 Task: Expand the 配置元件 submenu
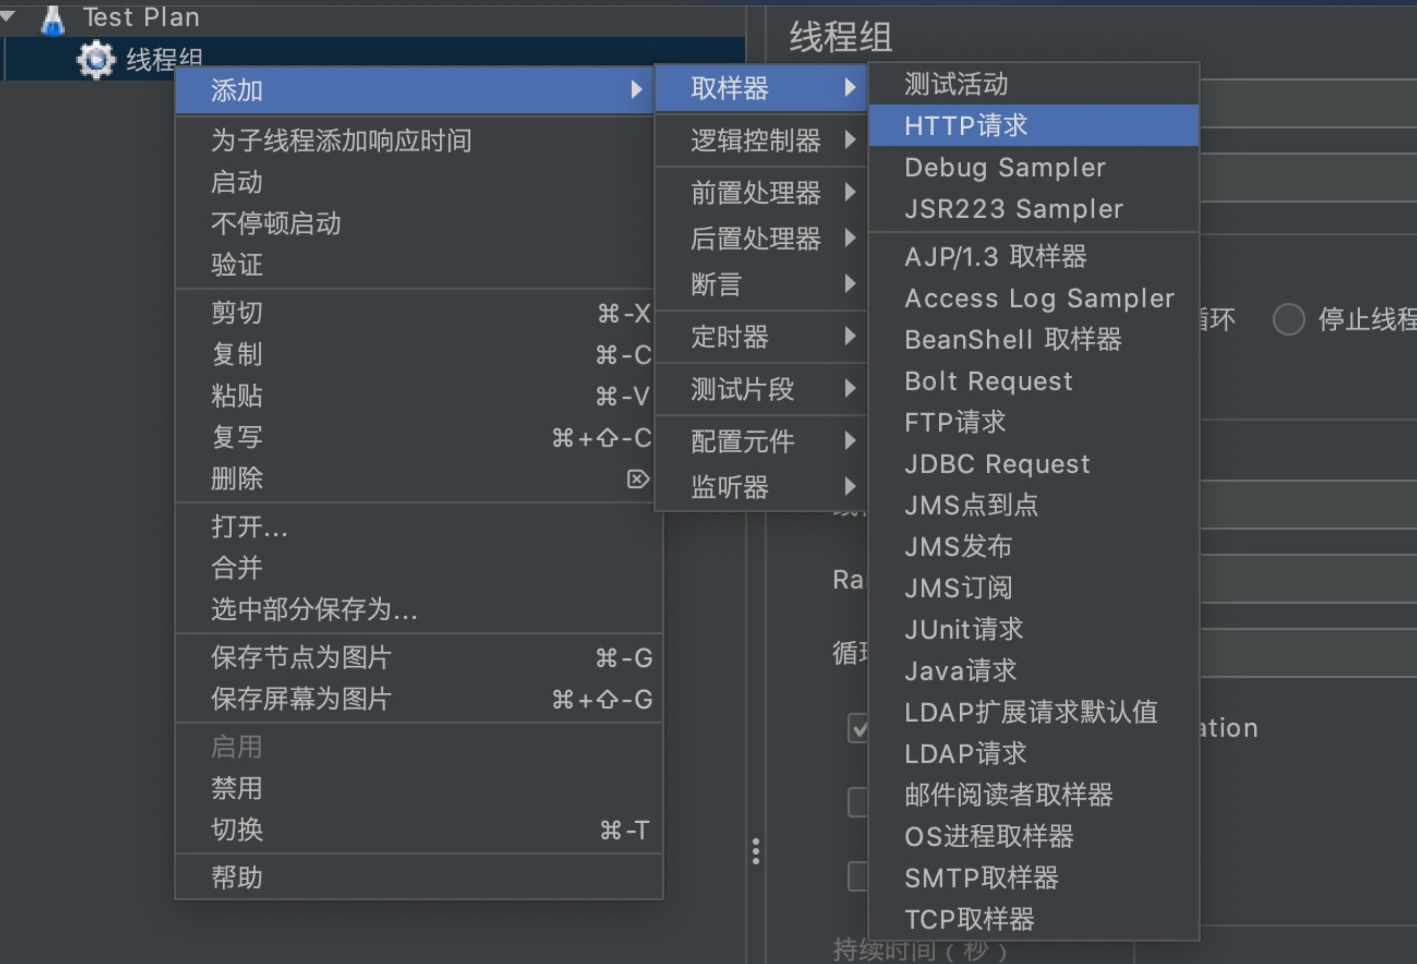pos(761,441)
